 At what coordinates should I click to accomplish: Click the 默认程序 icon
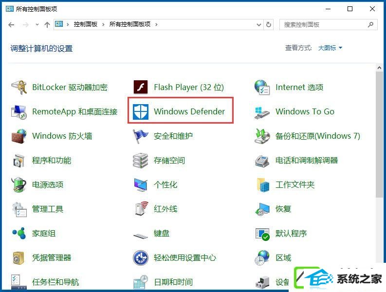pos(262,234)
